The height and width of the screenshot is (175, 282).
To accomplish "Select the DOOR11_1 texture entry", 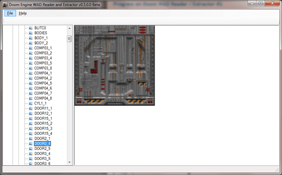I will [x=43, y=108].
